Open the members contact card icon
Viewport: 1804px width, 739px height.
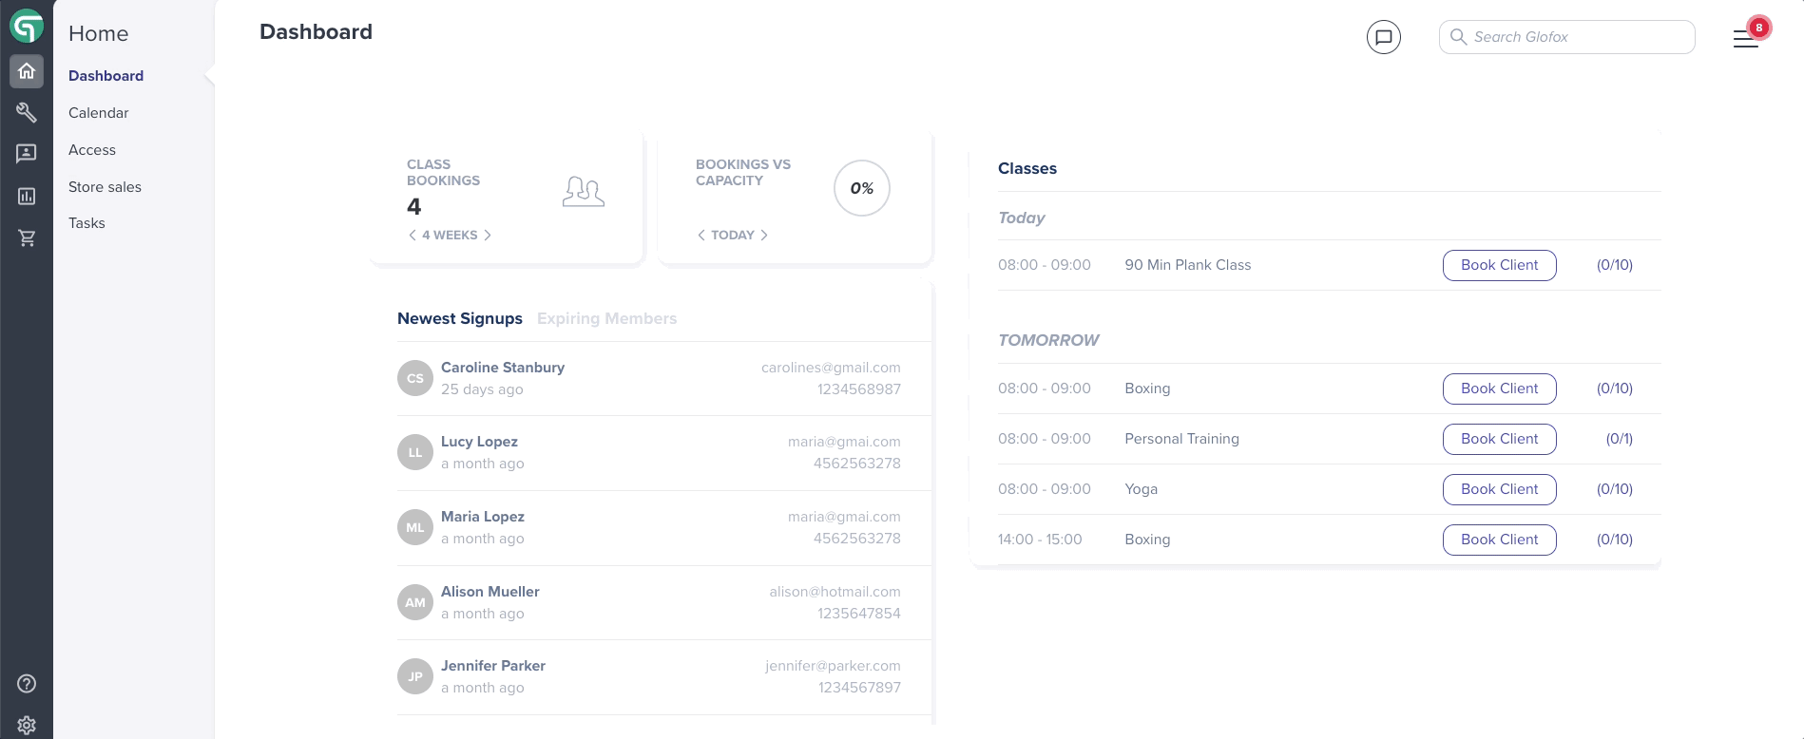[27, 153]
